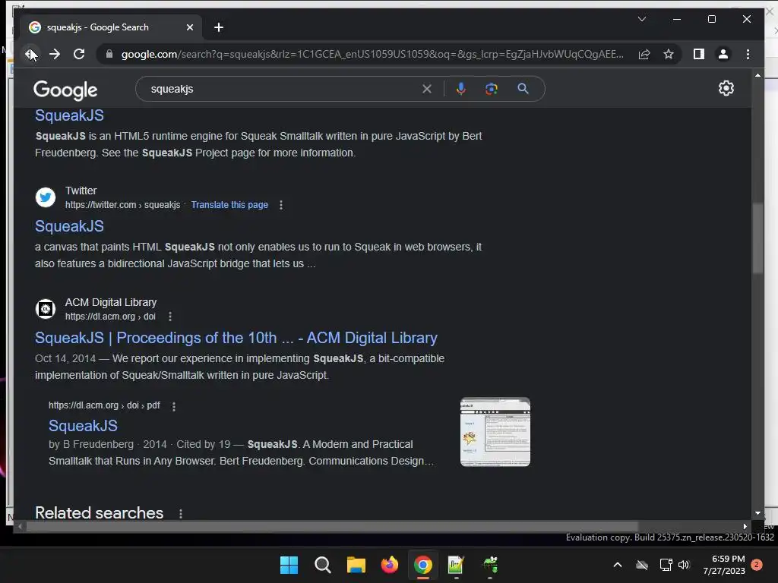Open the Twitter SqueakJS result title
The image size is (778, 583).
(69, 226)
